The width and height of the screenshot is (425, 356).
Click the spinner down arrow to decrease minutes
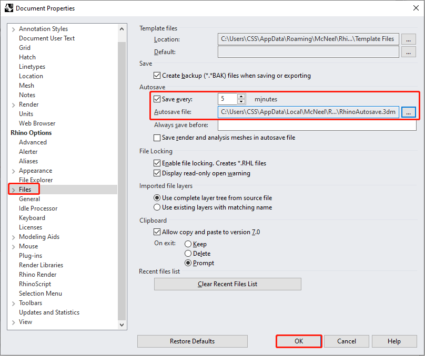tap(241, 101)
